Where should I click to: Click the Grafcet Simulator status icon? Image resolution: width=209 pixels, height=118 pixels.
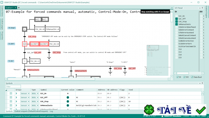[162, 116]
